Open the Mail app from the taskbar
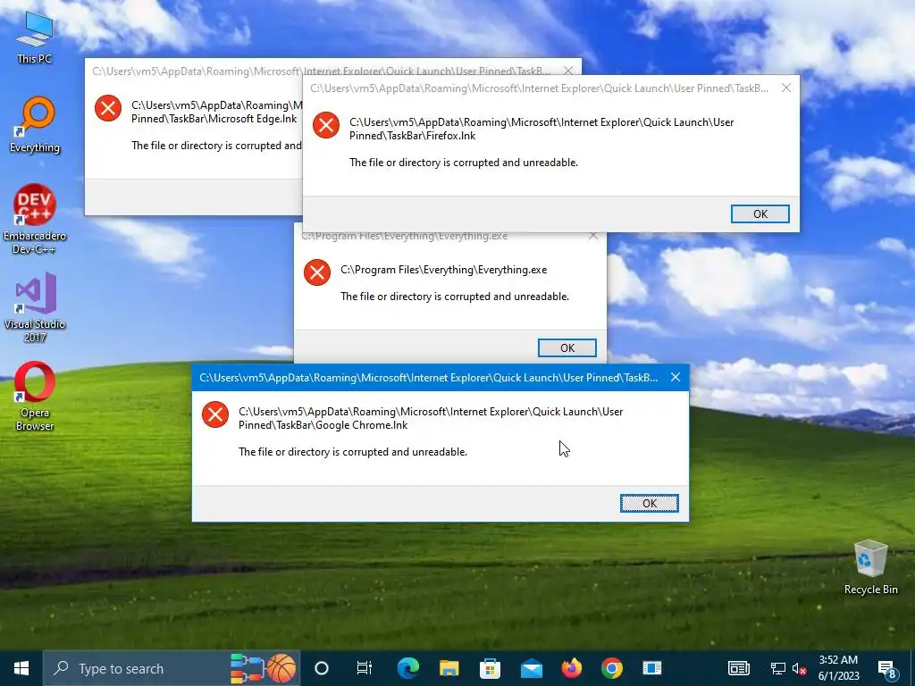 point(531,668)
